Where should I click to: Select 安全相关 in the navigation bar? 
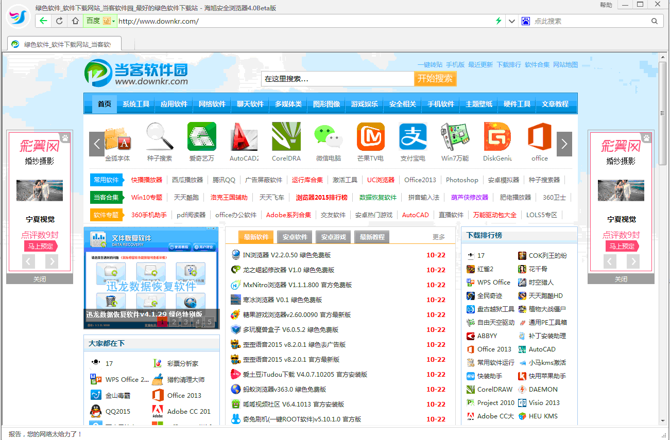[403, 104]
